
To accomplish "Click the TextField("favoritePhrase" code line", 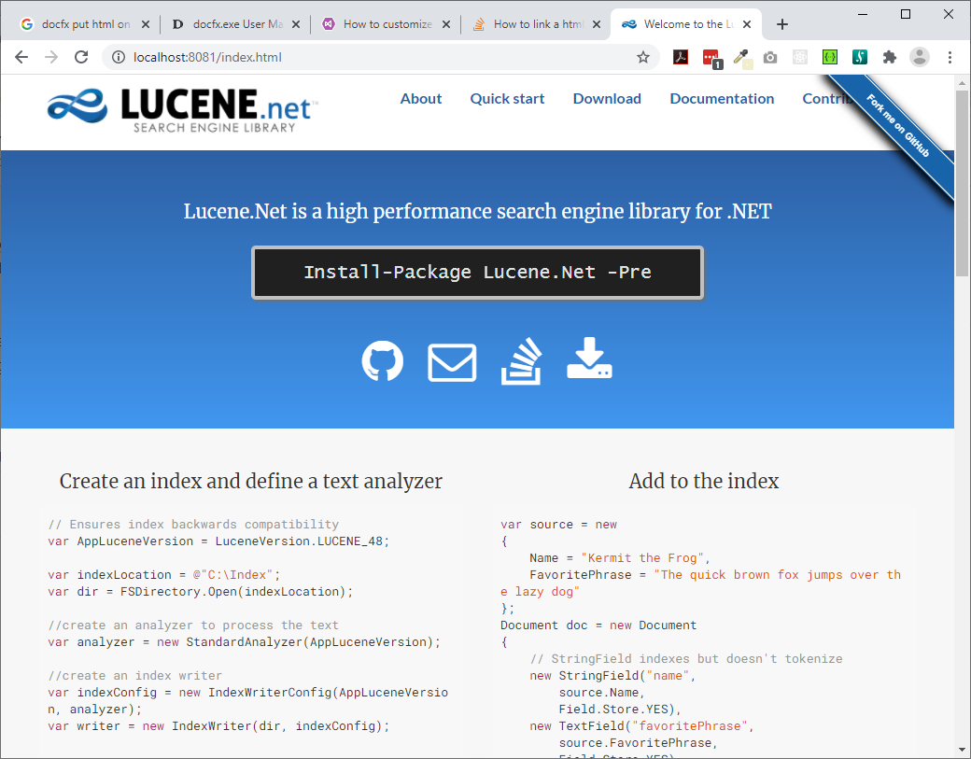I will (x=641, y=725).
